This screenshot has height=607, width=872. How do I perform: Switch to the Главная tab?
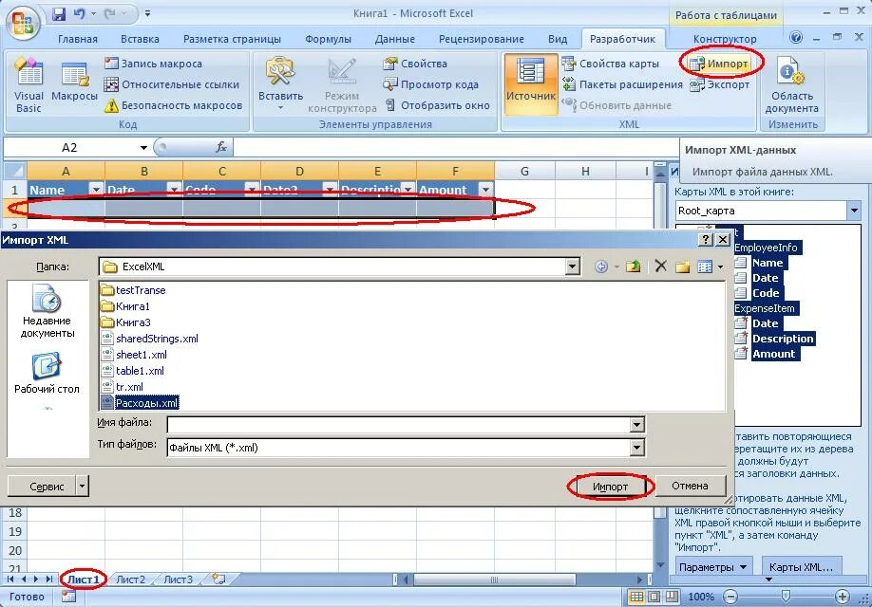78,39
